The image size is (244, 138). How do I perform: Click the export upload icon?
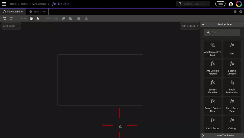point(87,18)
